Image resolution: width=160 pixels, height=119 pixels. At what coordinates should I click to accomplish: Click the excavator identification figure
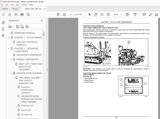(116, 52)
